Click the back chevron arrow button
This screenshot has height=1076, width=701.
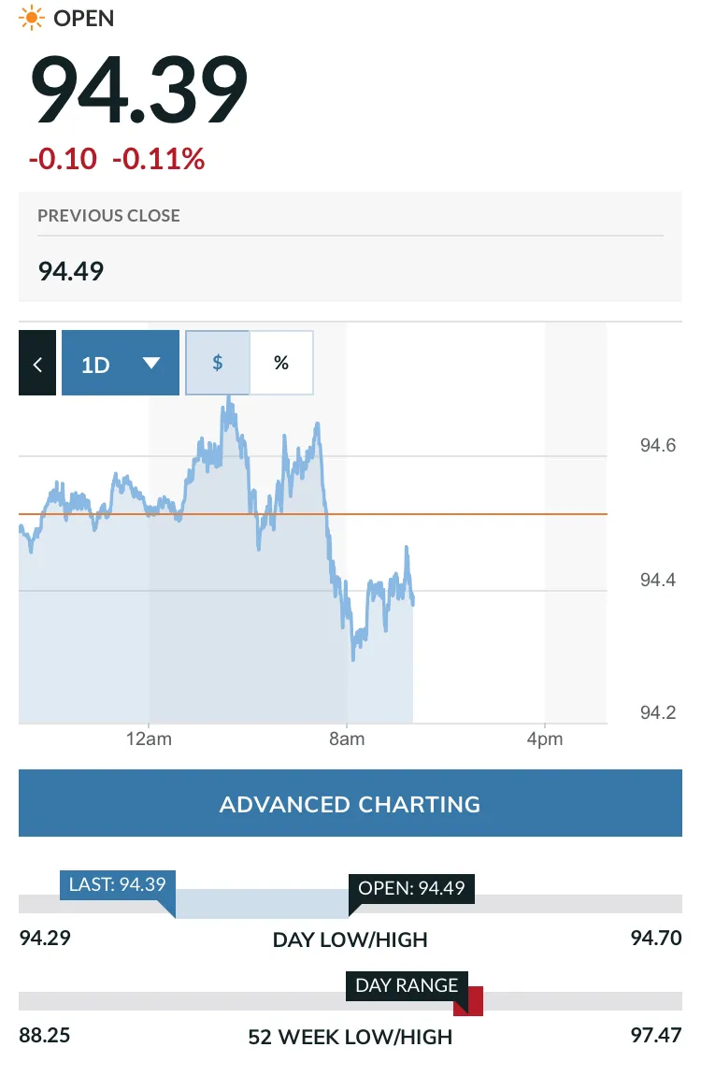click(37, 363)
